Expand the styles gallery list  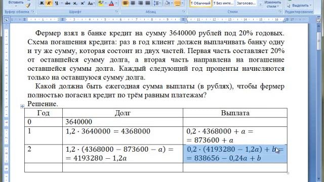pyautogui.click(x=260, y=5)
